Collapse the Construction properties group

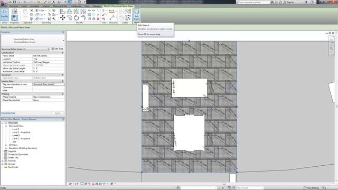pyautogui.click(x=63, y=53)
